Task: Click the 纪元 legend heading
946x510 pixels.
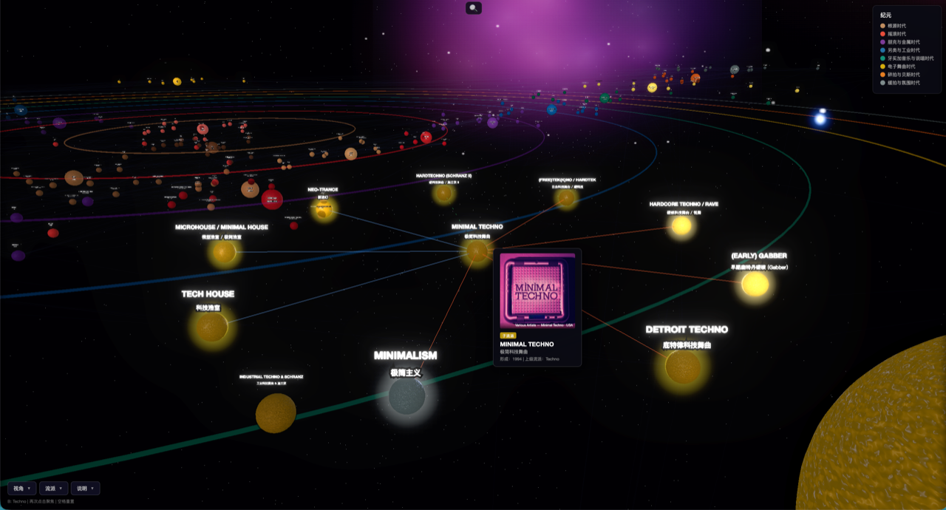Action: tap(885, 15)
